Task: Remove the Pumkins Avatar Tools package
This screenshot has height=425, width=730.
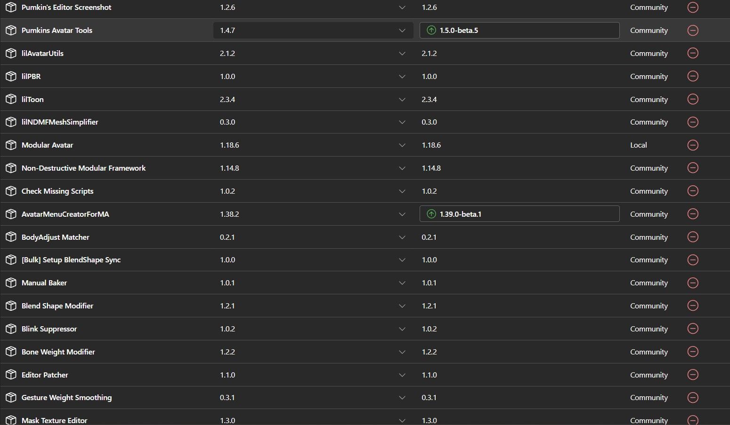Action: coord(693,31)
